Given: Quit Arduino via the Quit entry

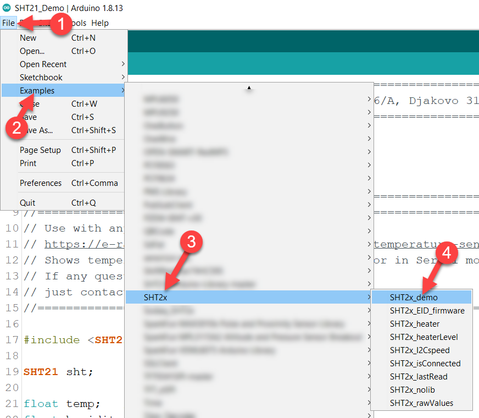Looking at the screenshot, I should [x=64, y=203].
